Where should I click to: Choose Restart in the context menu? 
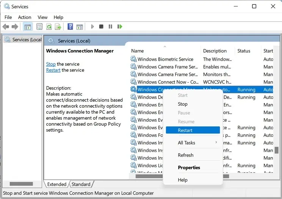[x=193, y=130]
